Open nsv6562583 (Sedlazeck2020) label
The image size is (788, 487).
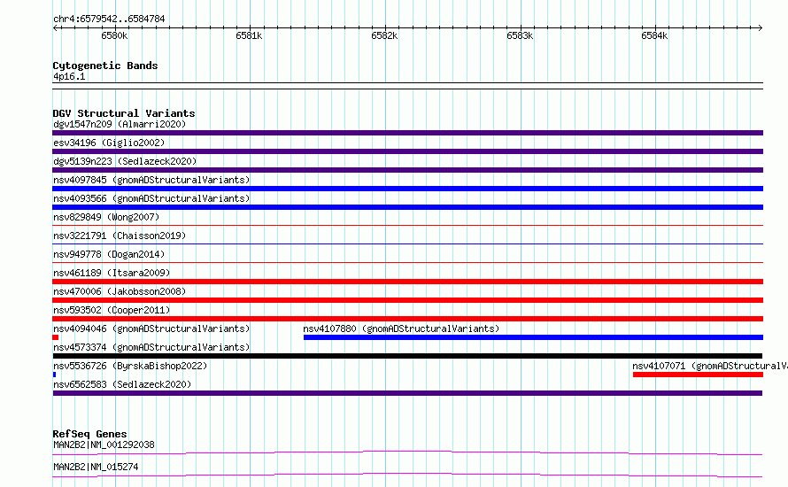click(x=122, y=384)
